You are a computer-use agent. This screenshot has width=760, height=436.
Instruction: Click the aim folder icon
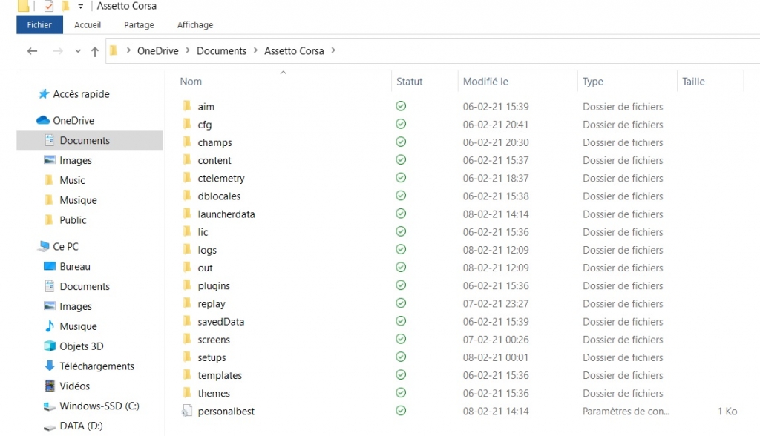pos(187,105)
